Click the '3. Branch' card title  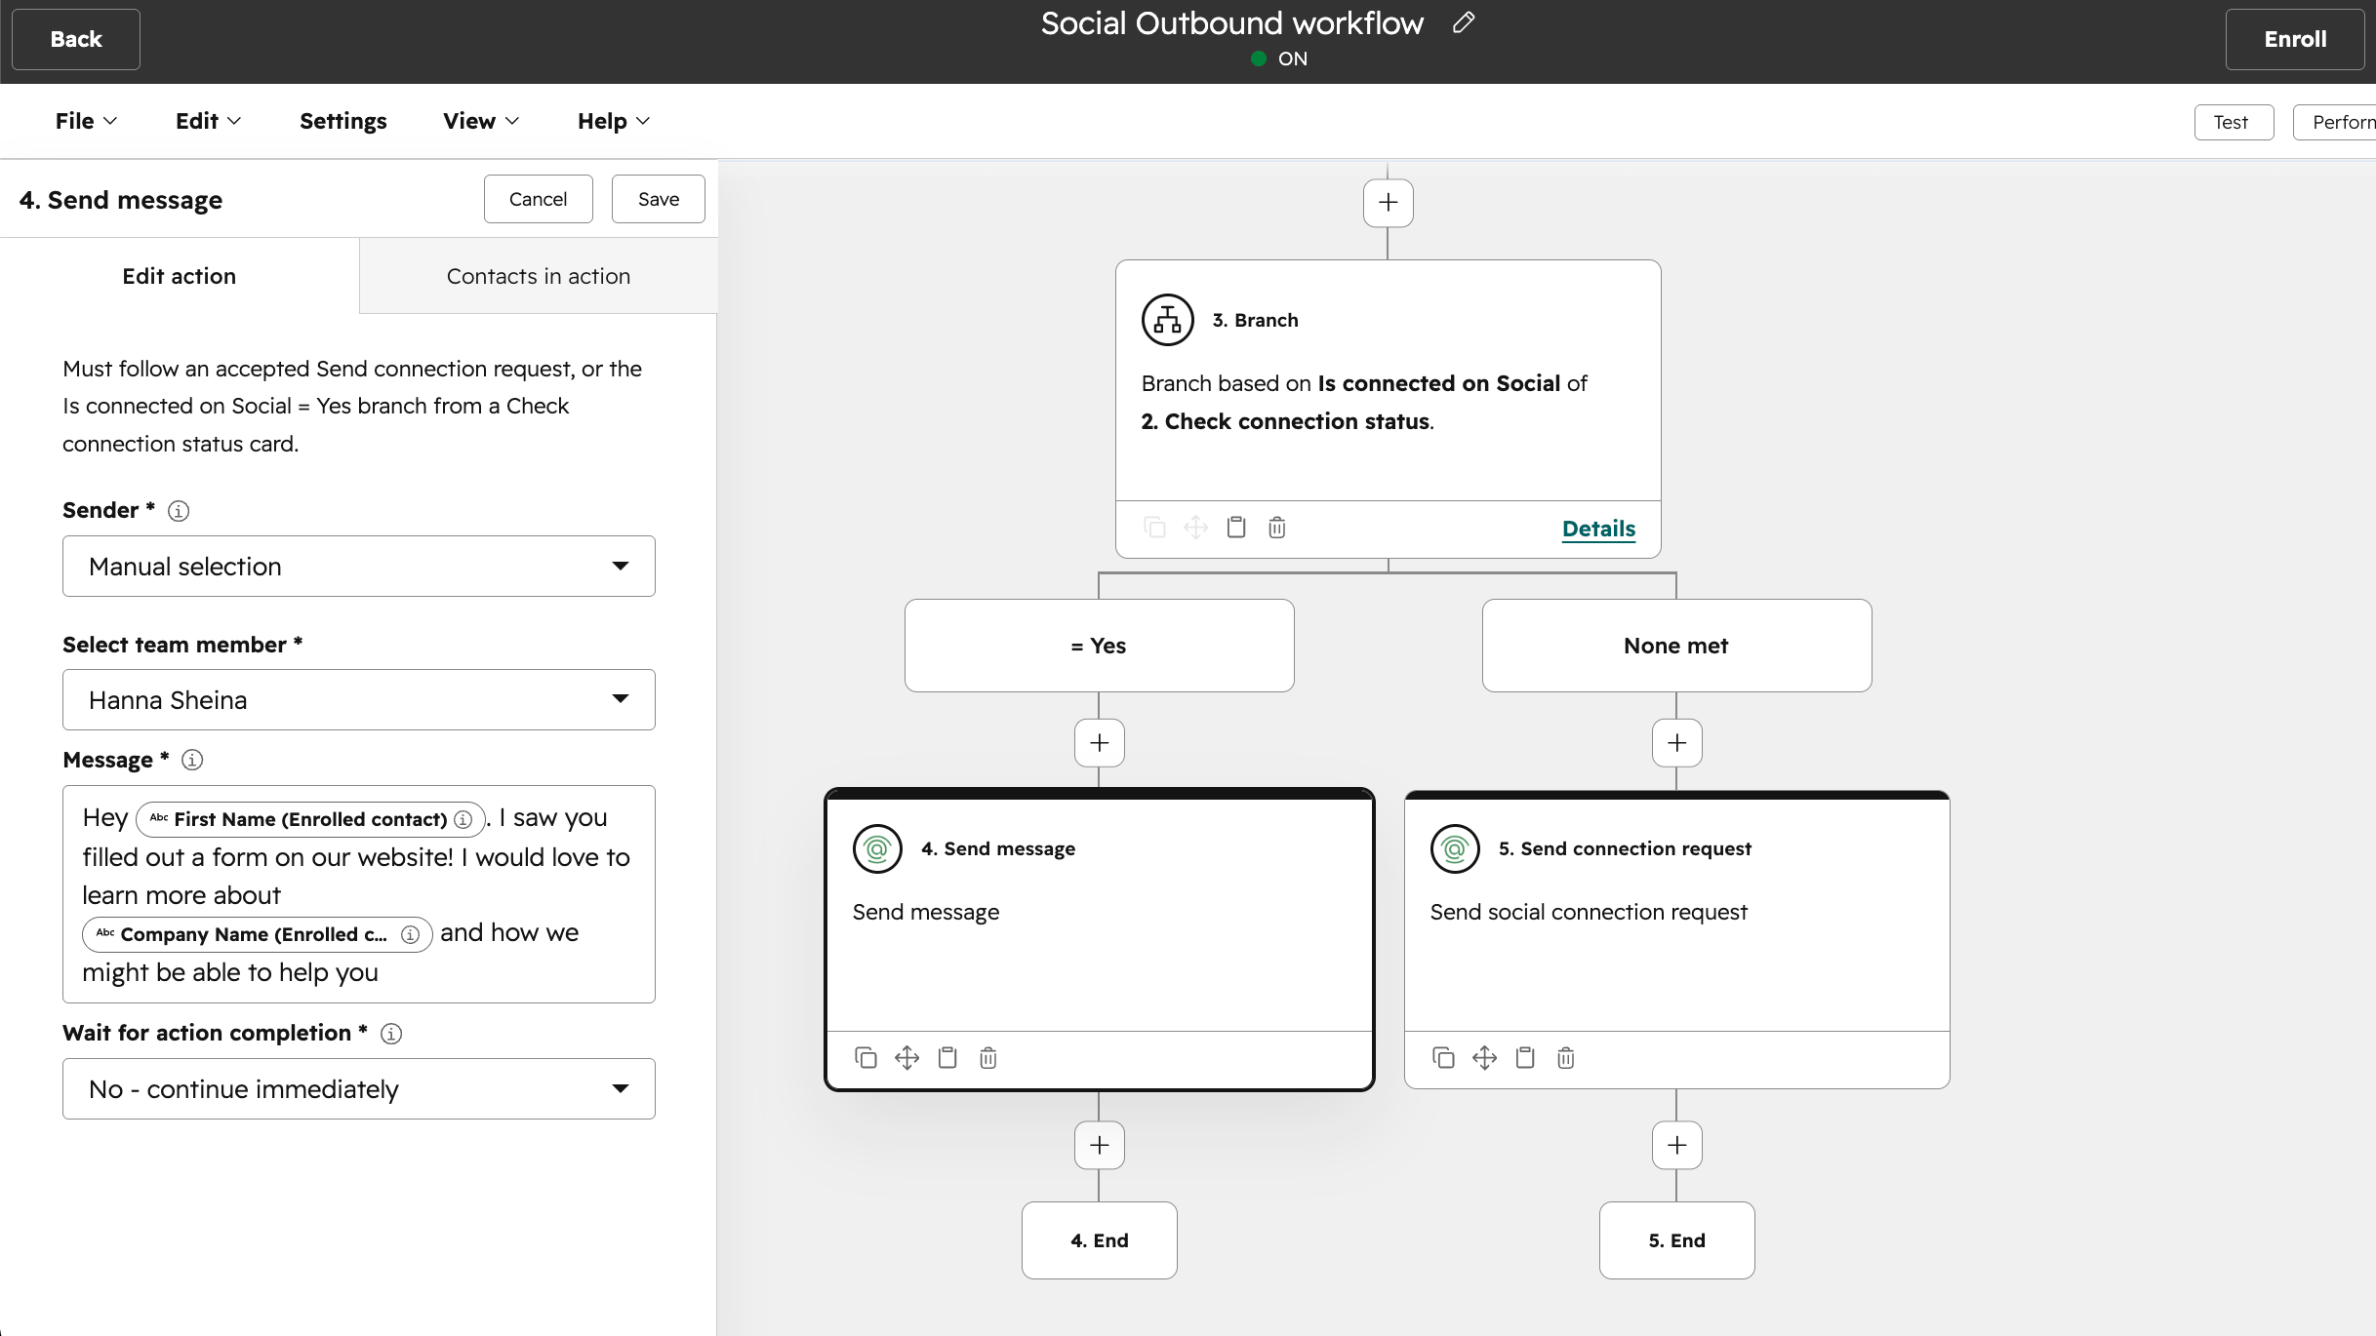1255,320
